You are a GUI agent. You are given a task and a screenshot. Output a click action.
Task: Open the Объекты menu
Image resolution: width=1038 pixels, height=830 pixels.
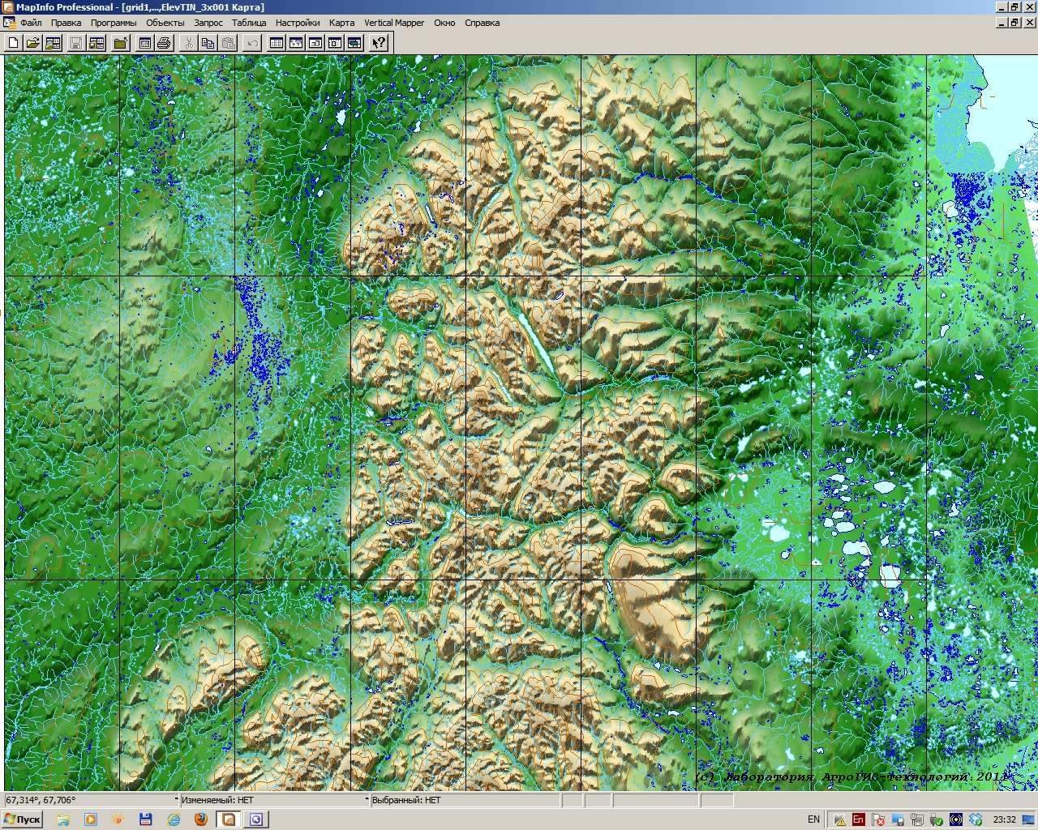(165, 23)
